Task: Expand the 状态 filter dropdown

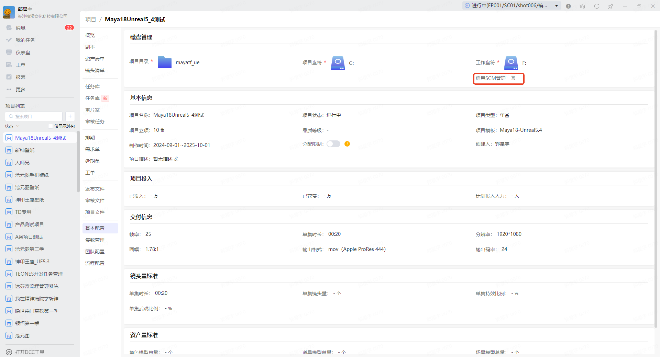Action: click(x=12, y=126)
